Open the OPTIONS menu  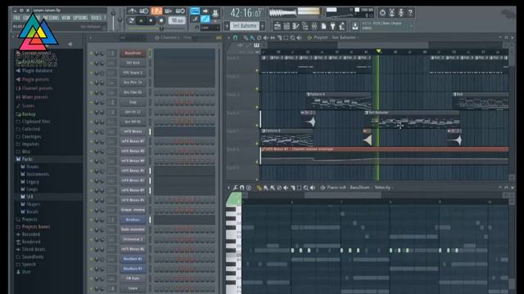[80, 18]
